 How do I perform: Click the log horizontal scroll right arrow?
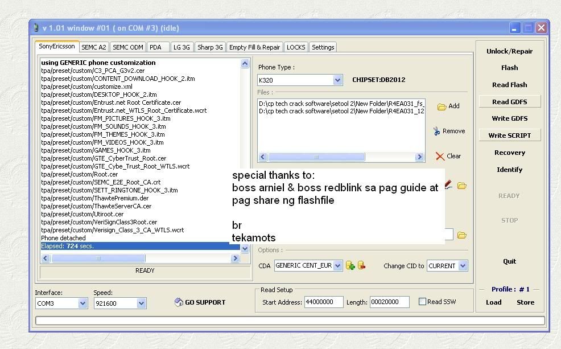click(235, 258)
